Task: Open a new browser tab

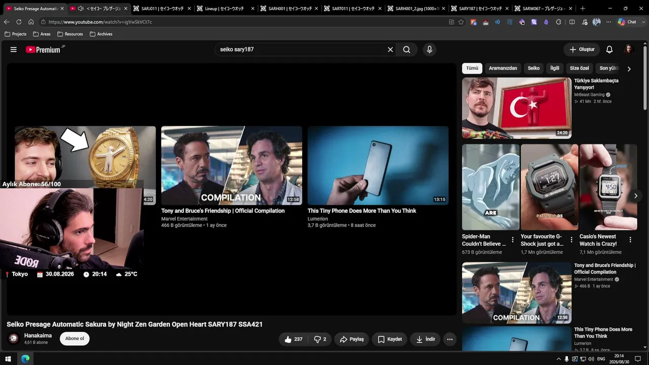Action: (583, 9)
